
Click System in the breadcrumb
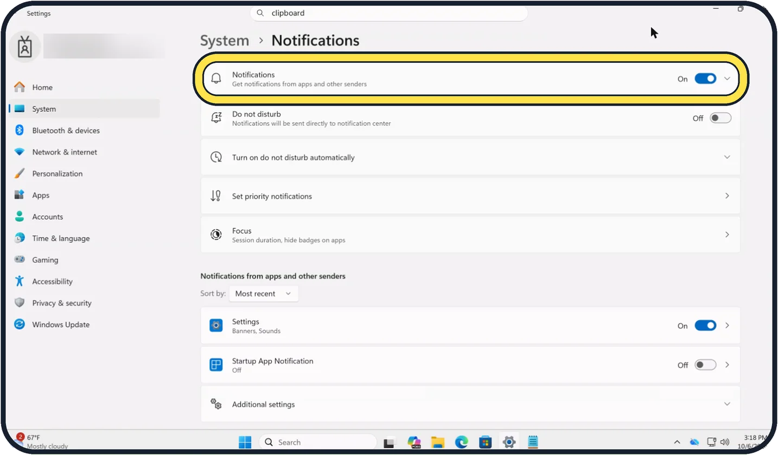coord(225,41)
